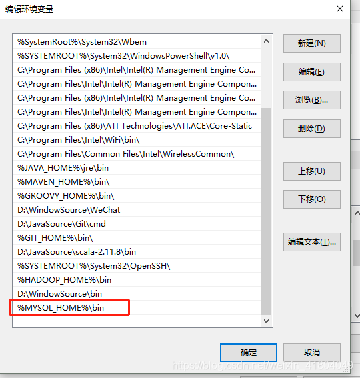The width and height of the screenshot is (360, 378).
Task: Click the path list scroll up arrow
Action: click(x=266, y=41)
